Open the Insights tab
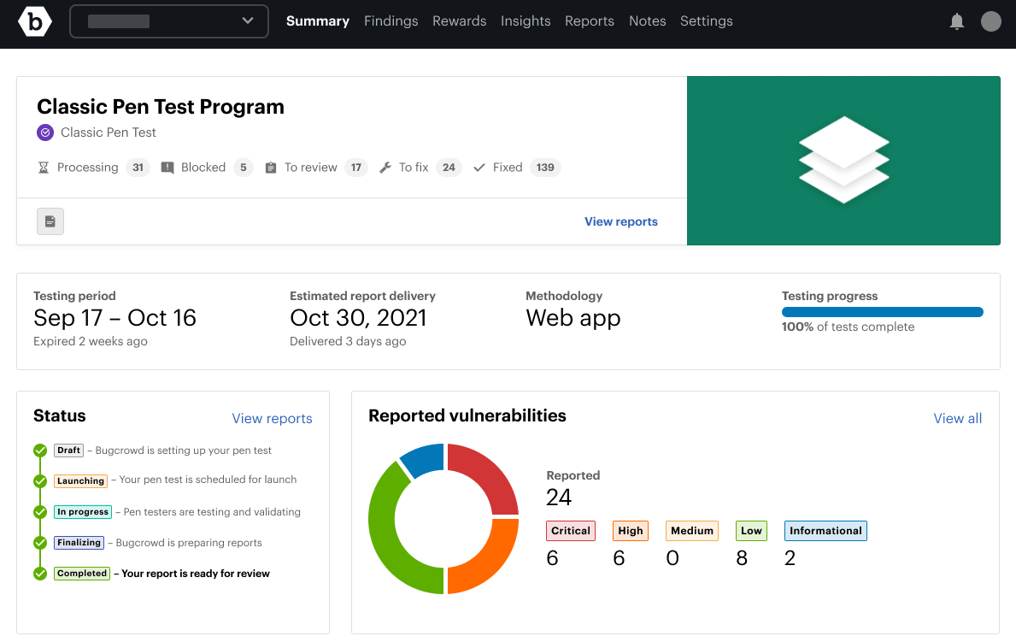The width and height of the screenshot is (1016, 642). 526,21
